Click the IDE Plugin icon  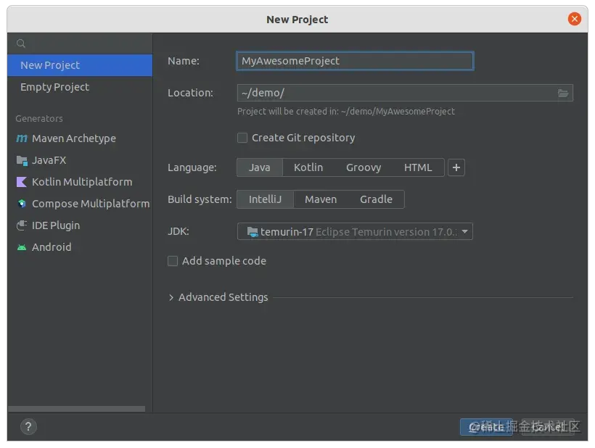pyautogui.click(x=22, y=225)
